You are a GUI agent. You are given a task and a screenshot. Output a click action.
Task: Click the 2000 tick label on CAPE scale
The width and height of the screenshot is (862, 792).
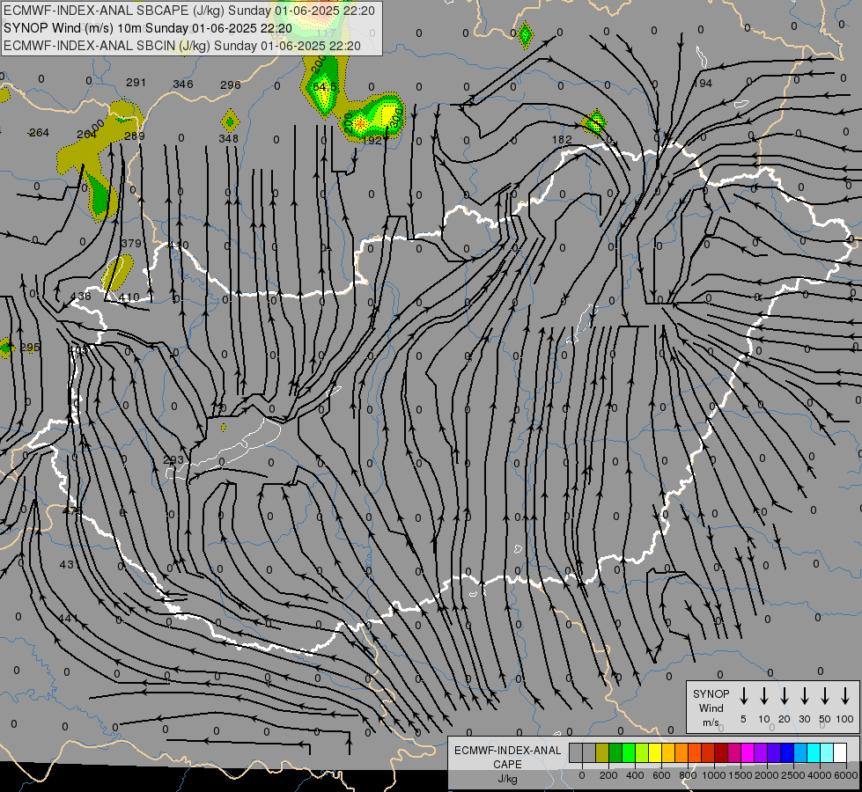[x=767, y=775]
